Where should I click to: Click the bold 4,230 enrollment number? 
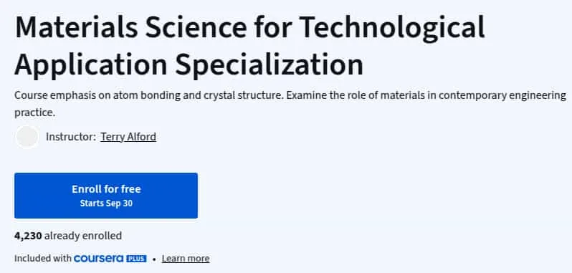point(28,236)
